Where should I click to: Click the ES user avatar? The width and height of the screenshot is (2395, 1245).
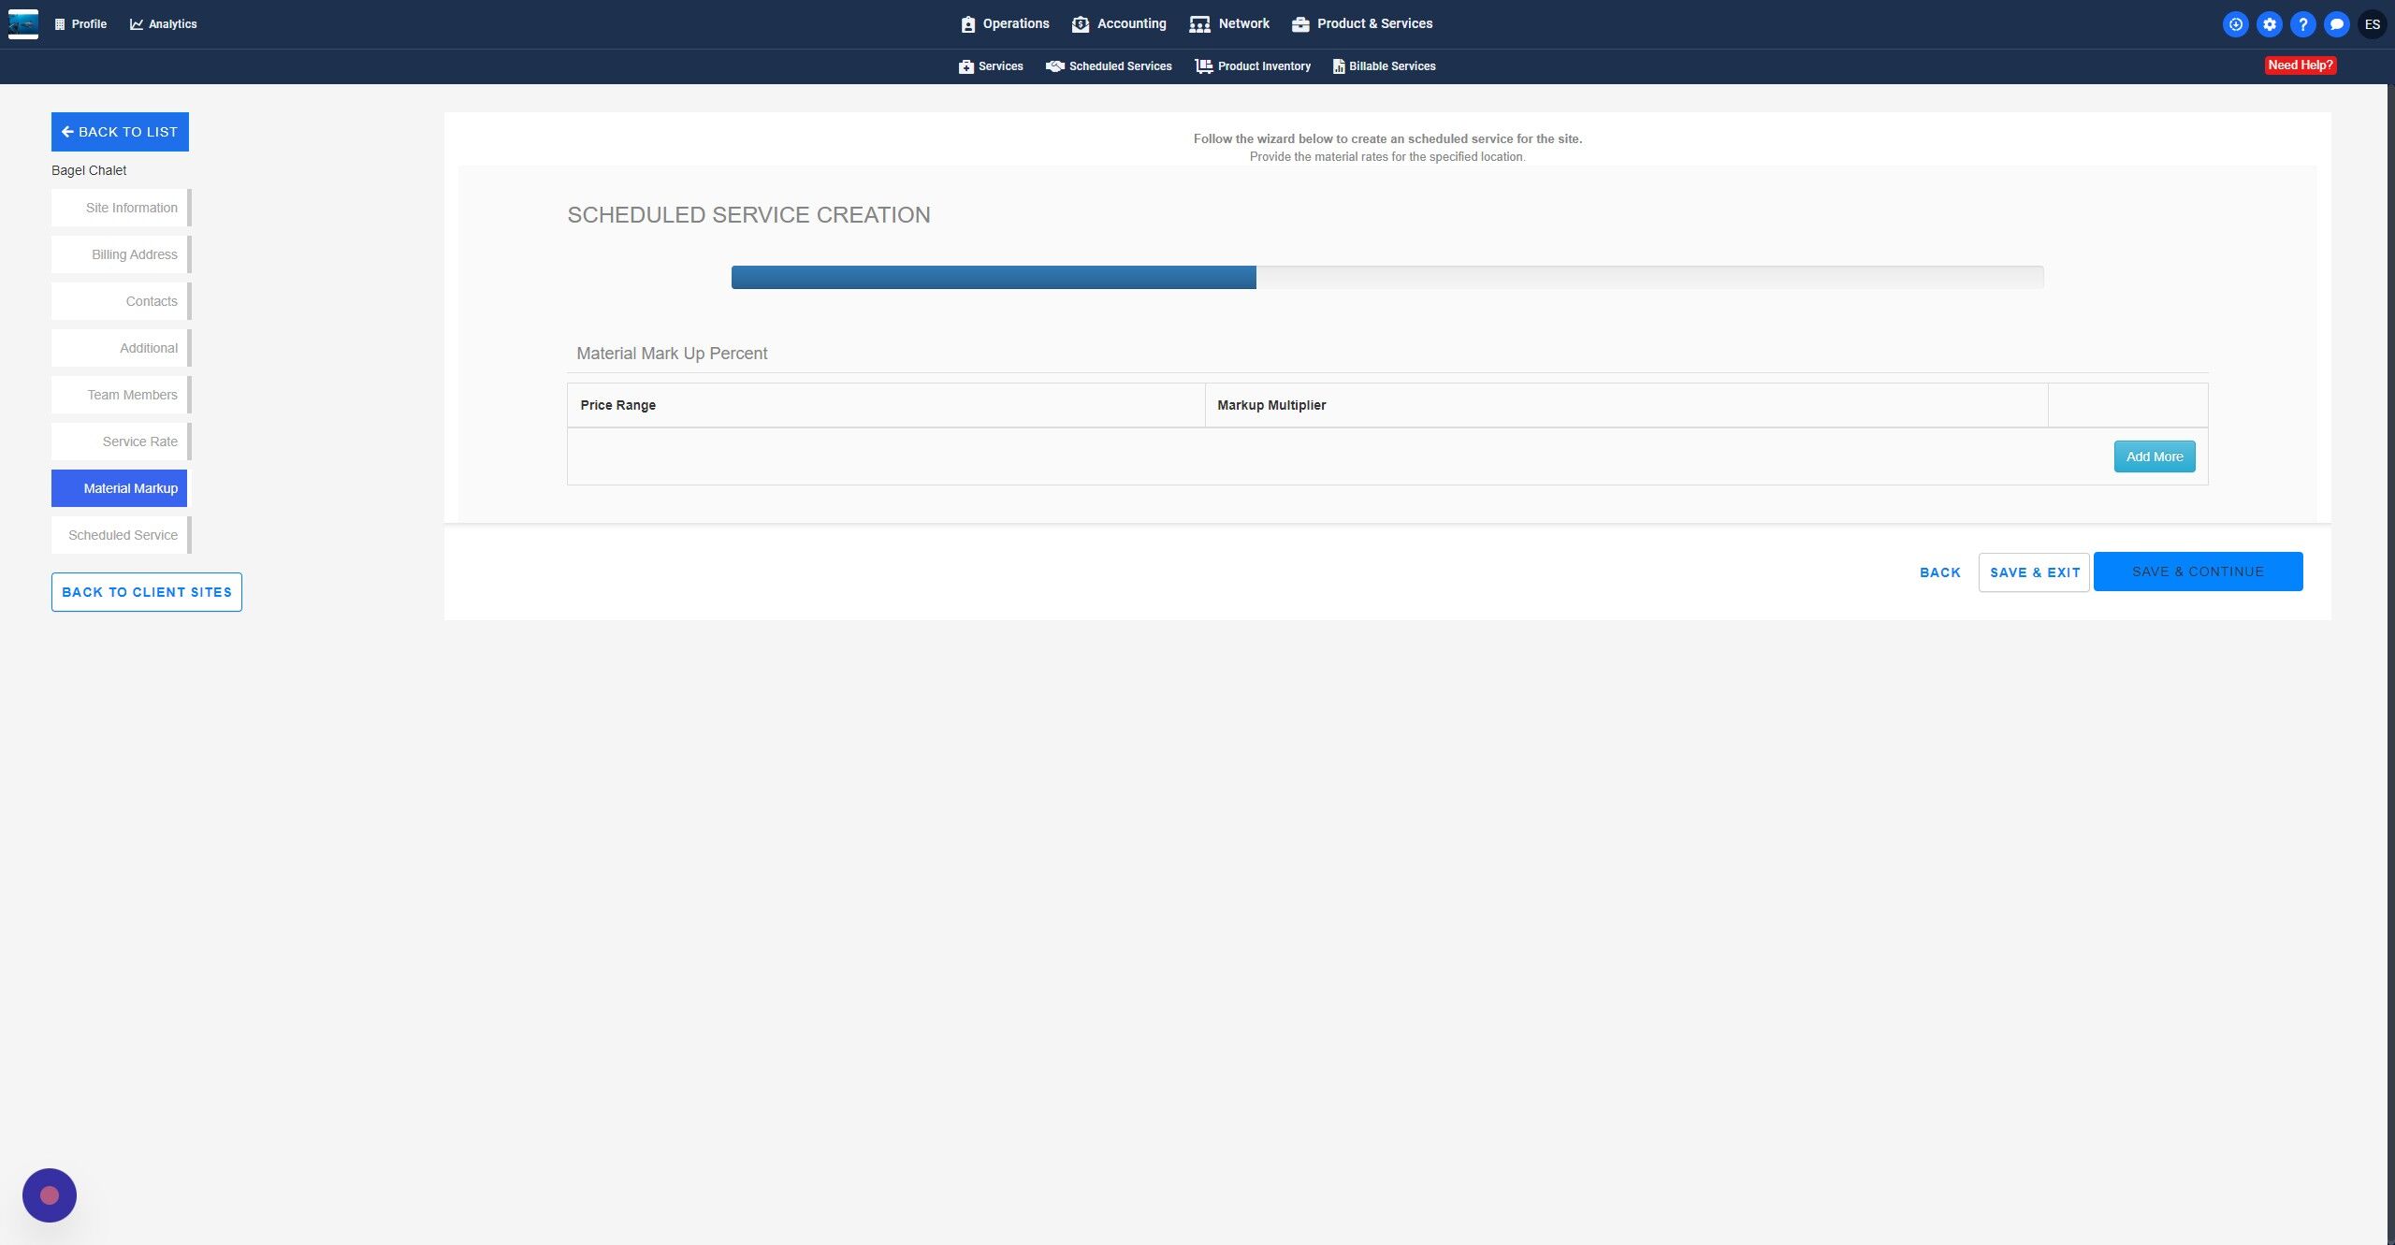click(x=2372, y=24)
